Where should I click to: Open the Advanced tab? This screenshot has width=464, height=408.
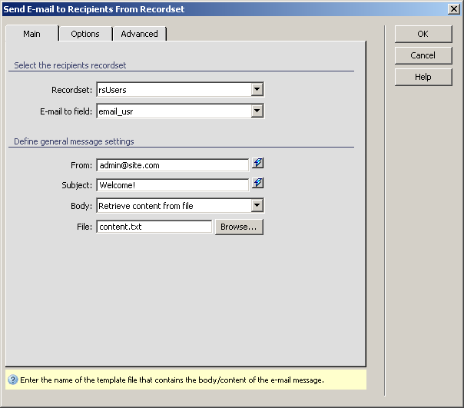point(139,34)
